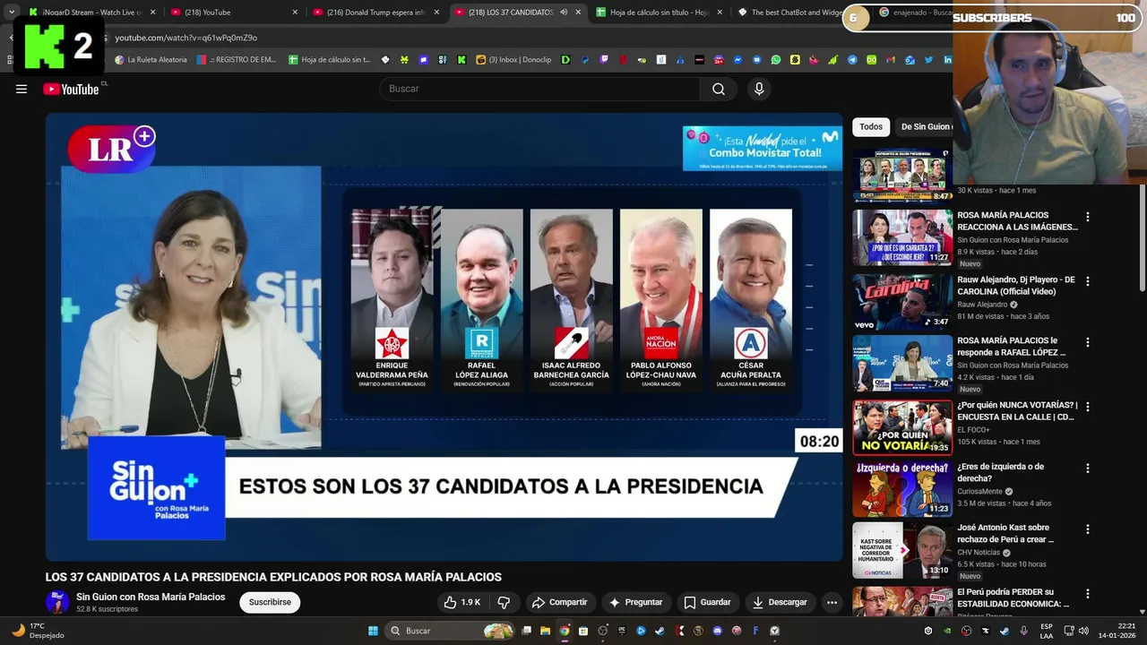Open the YouTube hamburger guide menu
The image size is (1147, 645).
(22, 89)
